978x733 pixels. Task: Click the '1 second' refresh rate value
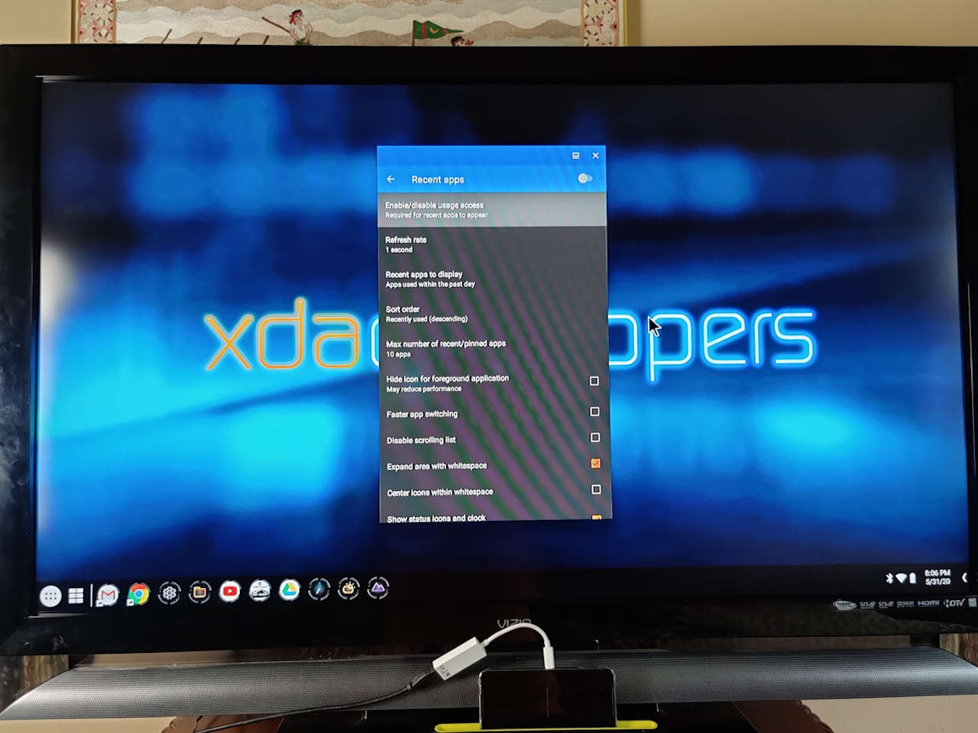[x=399, y=250]
